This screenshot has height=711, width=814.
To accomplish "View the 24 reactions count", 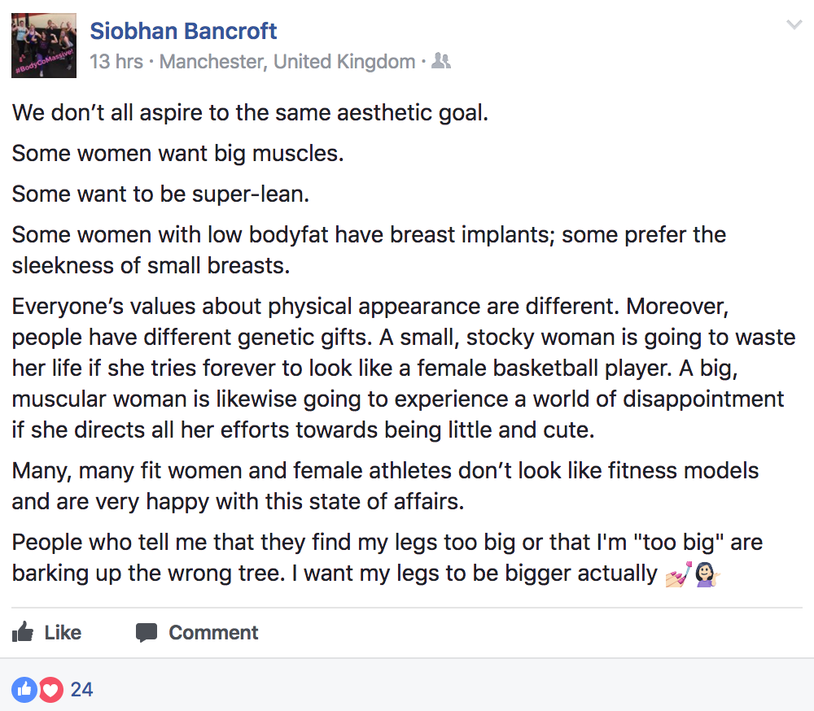I will [81, 690].
